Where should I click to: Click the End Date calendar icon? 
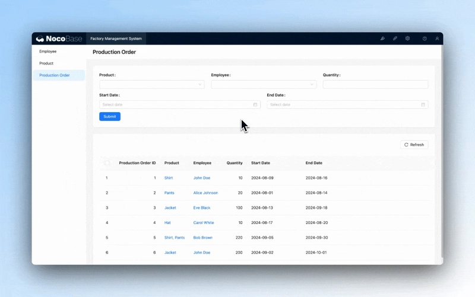(423, 104)
